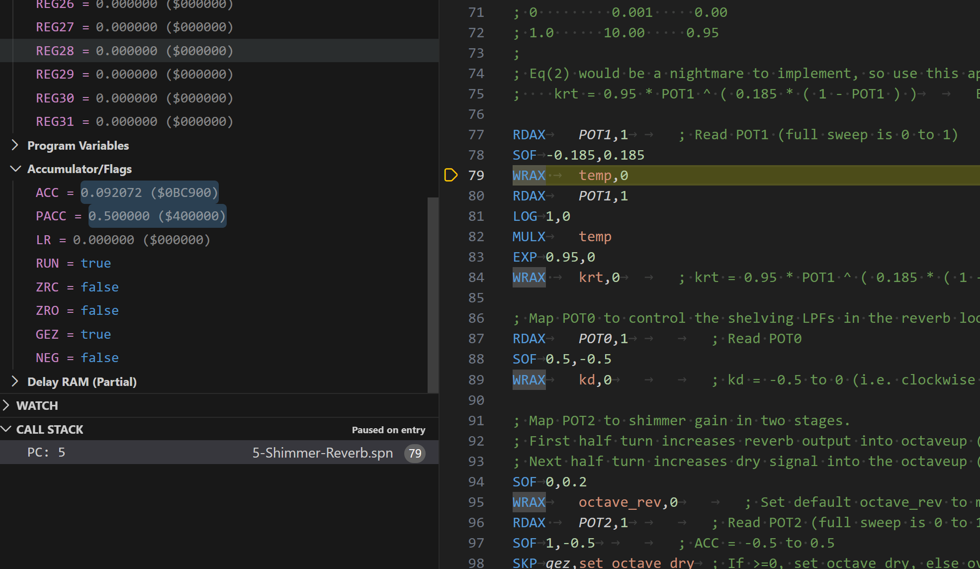Select the highlighted PACC value 0.500000
Image resolution: width=980 pixels, height=569 pixels.
click(x=157, y=215)
